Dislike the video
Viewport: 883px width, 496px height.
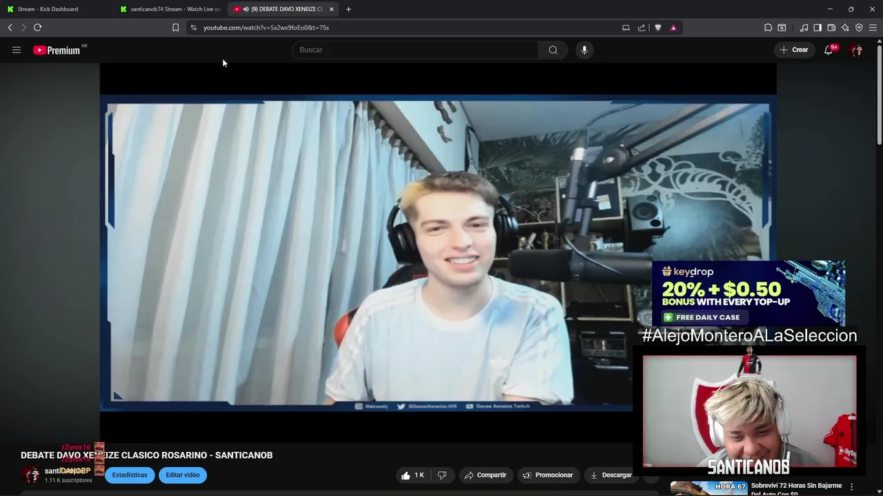442,475
